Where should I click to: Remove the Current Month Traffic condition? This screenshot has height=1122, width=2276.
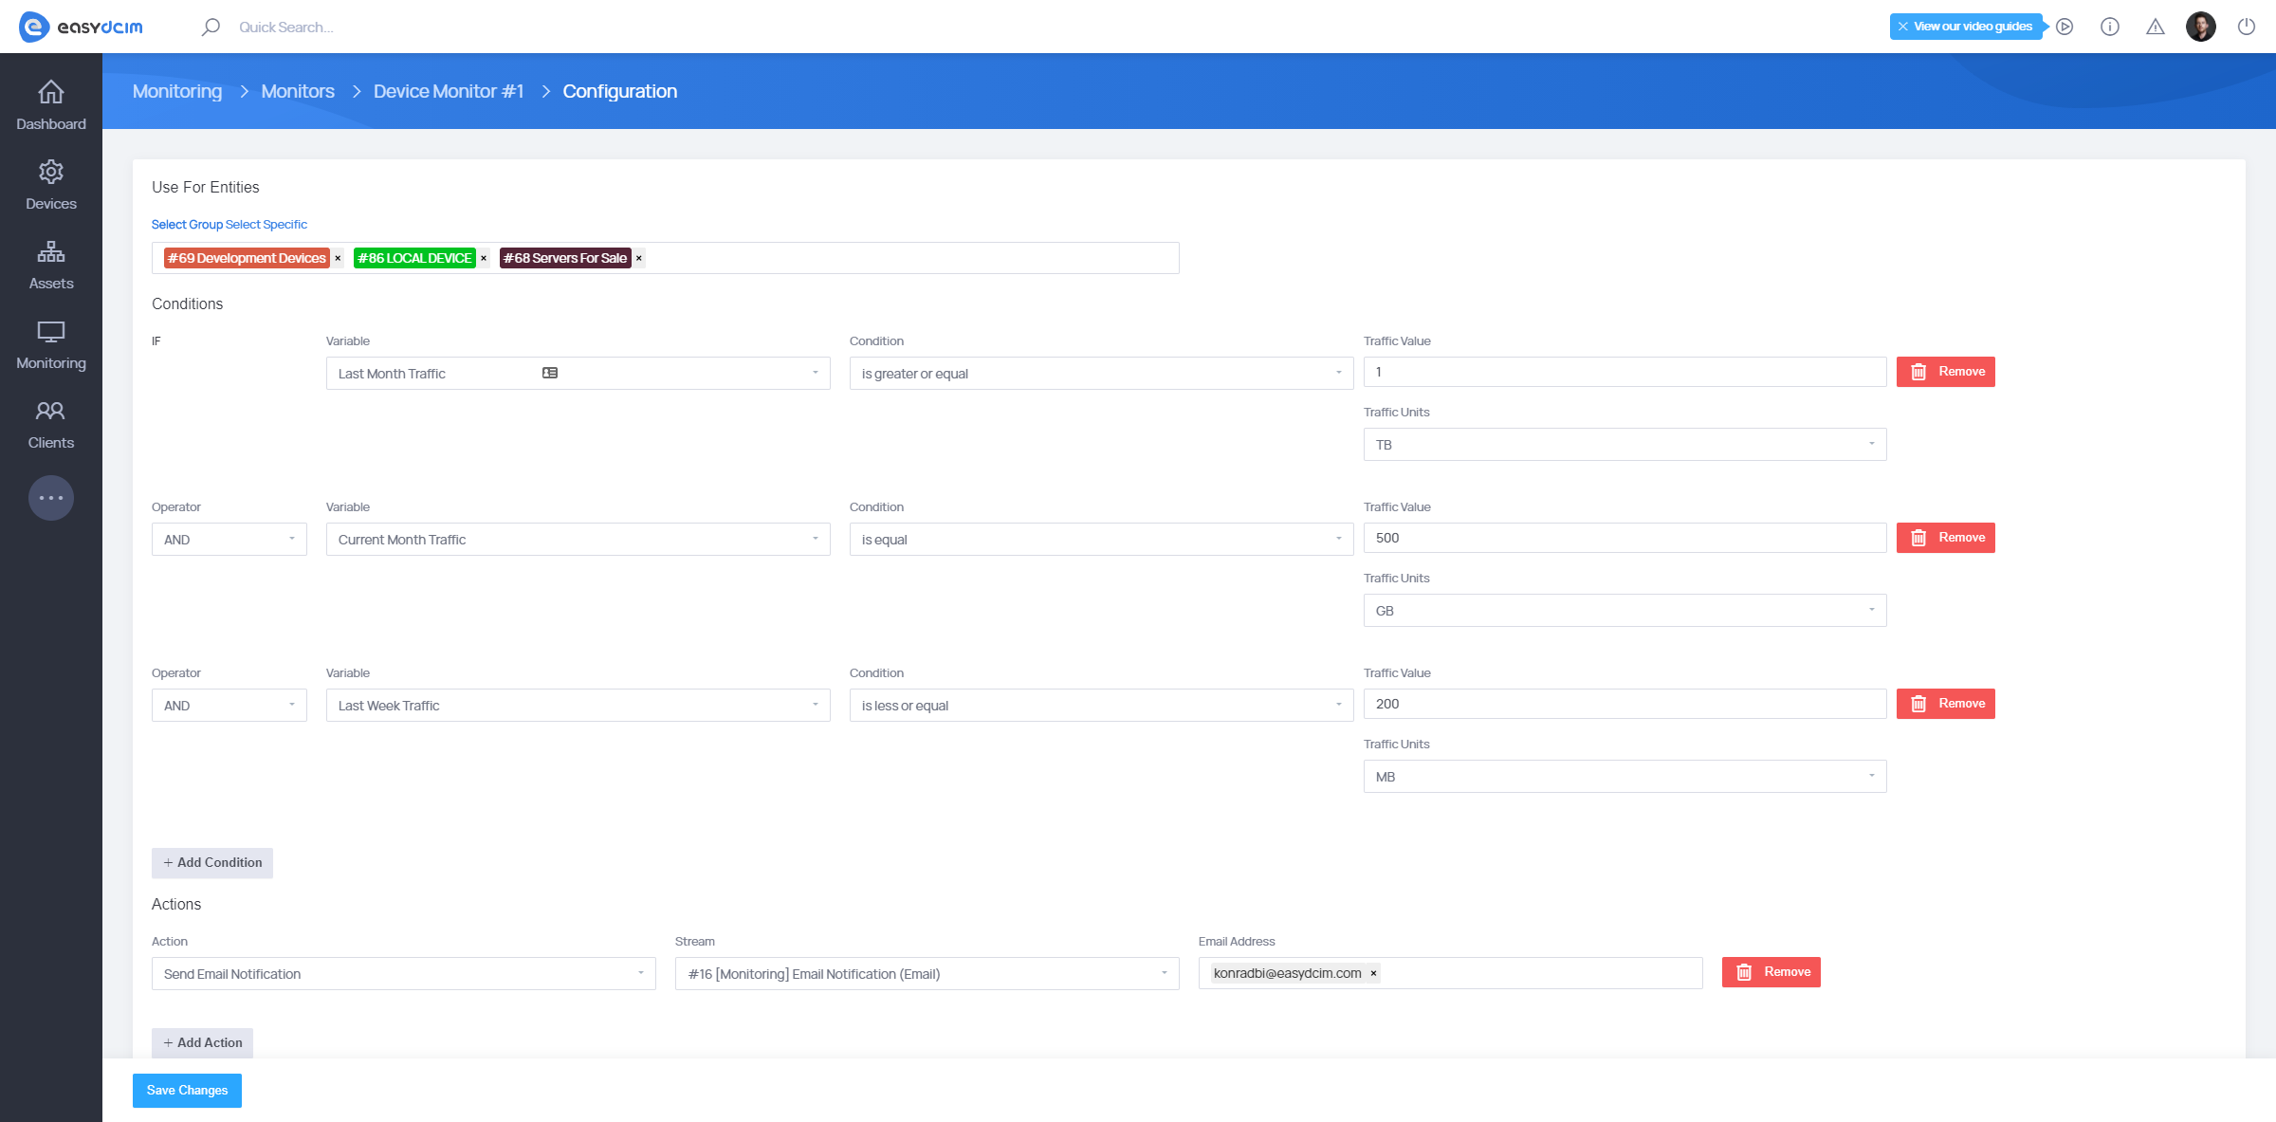(1945, 538)
